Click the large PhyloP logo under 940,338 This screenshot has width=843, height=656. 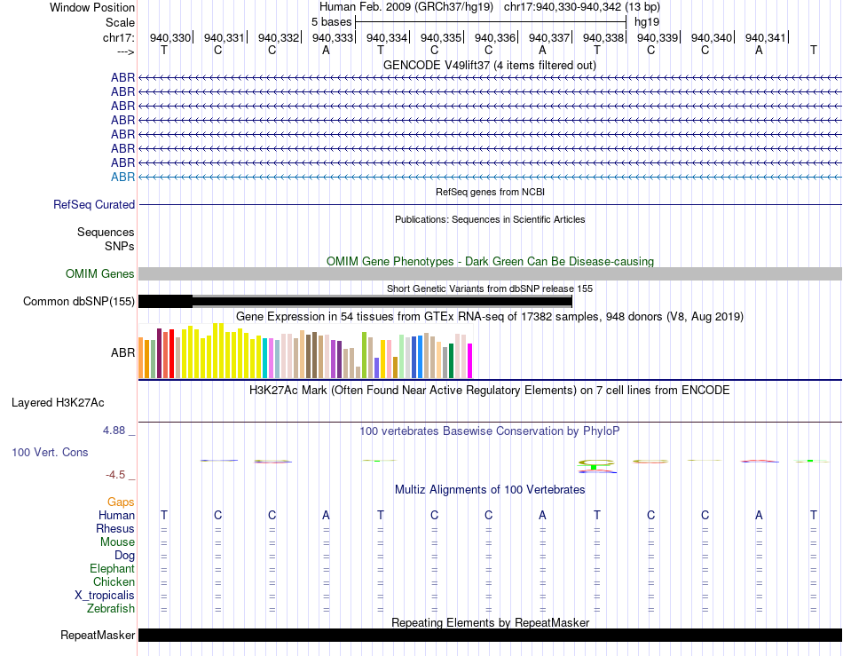click(x=596, y=466)
